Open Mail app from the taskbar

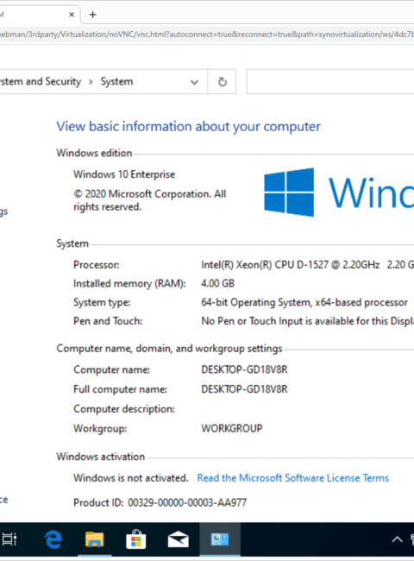coord(178,539)
